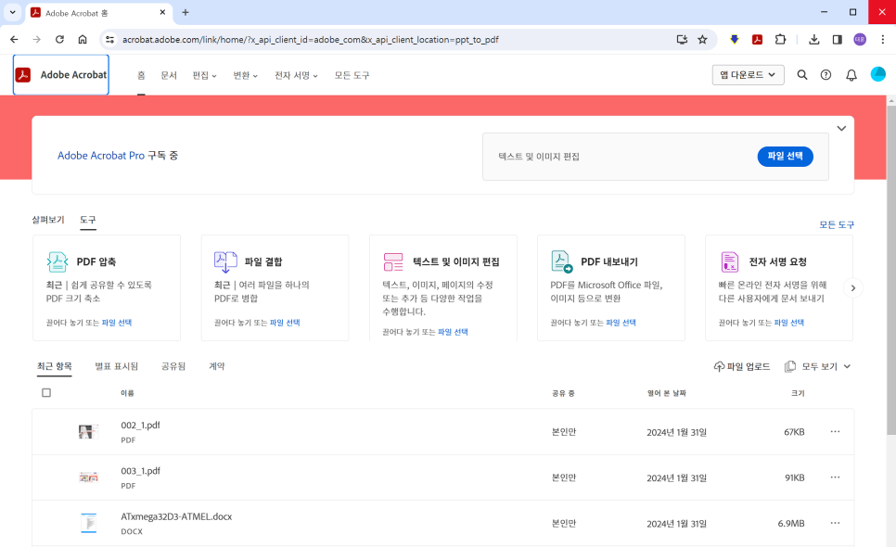
Task: Open the help question mark icon
Action: pos(826,75)
